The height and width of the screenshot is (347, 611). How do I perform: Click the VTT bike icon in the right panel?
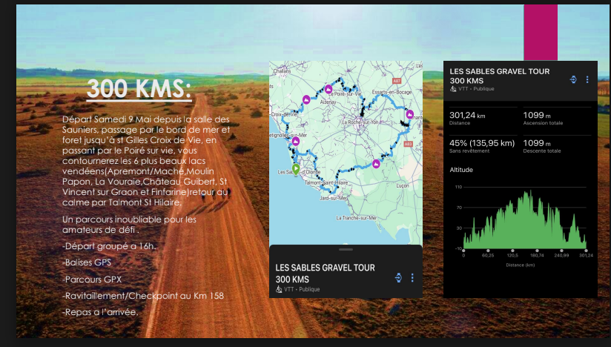tap(453, 89)
